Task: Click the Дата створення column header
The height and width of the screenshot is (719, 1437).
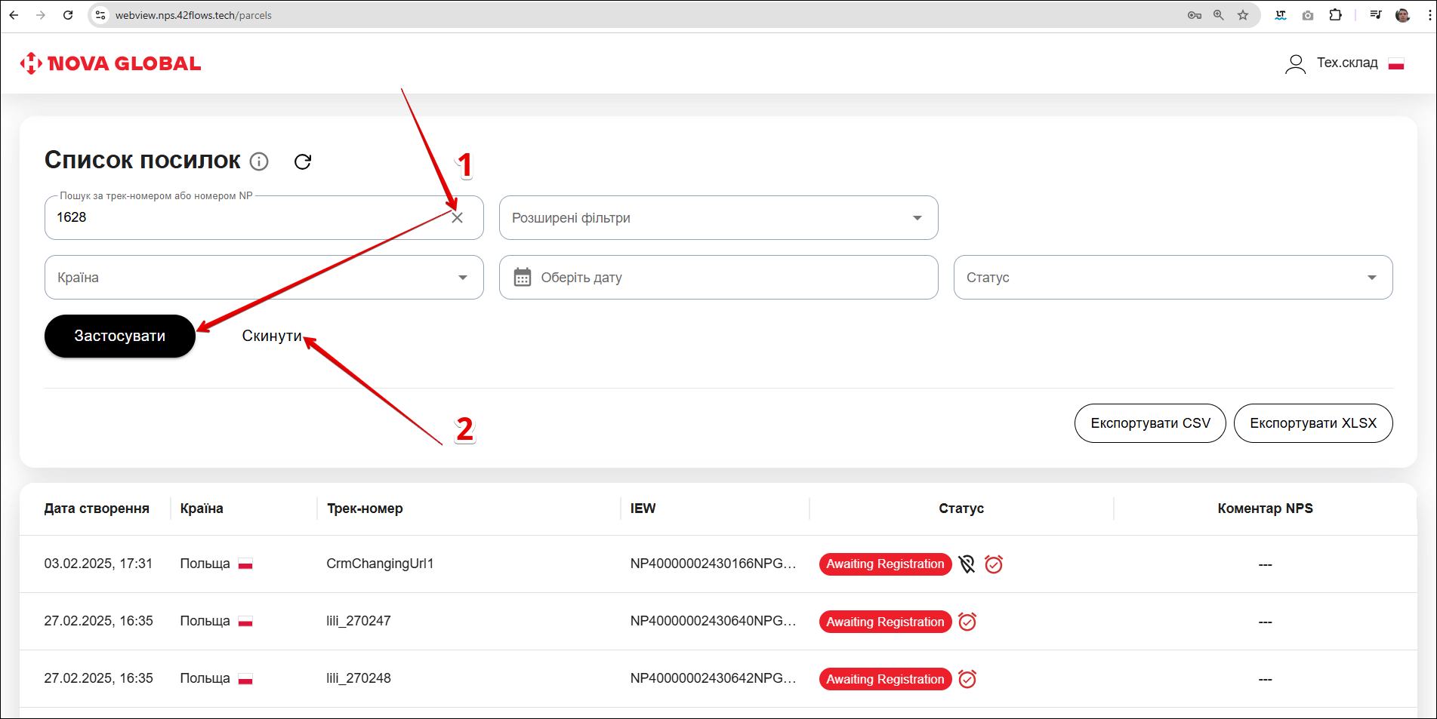Action: pos(97,509)
